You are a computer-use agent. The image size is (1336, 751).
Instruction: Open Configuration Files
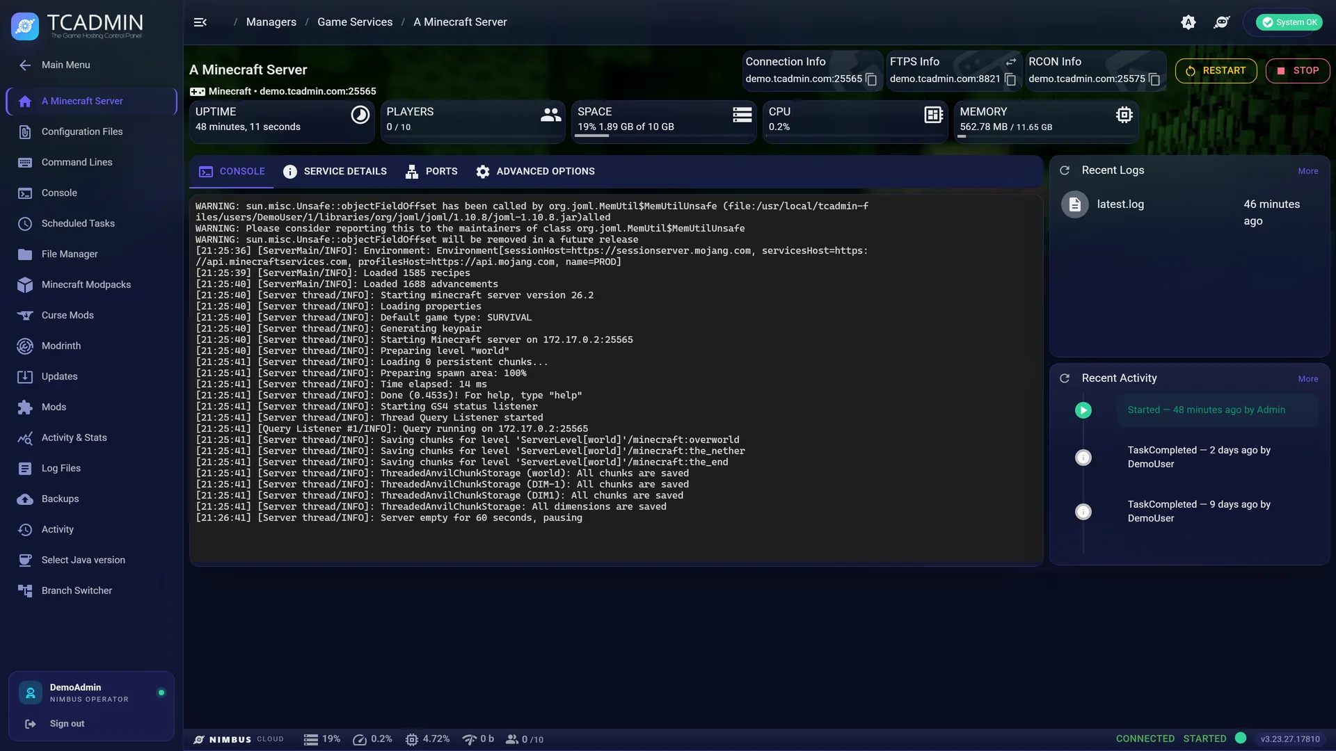coord(91,132)
